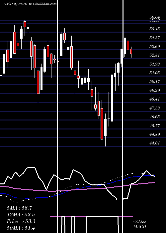Click the 44.01 price axis label
This screenshot has width=166, height=233.
coord(154,143)
